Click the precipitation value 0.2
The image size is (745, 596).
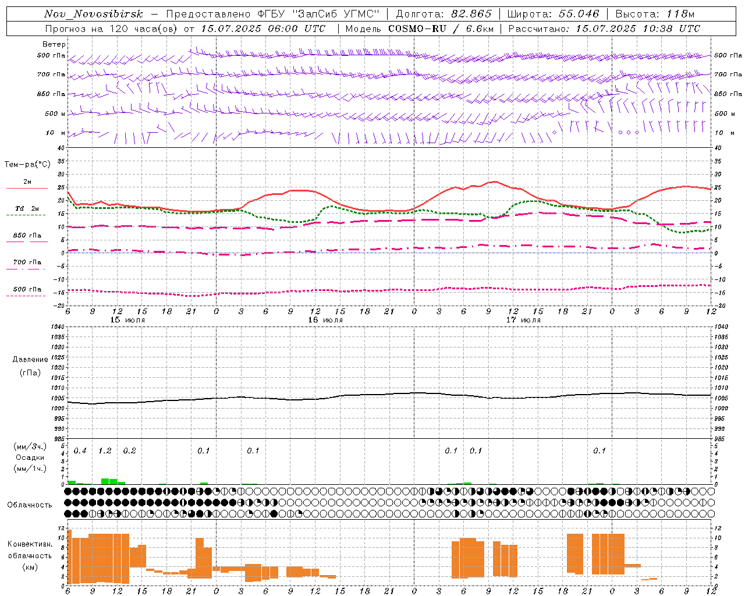[x=129, y=451]
